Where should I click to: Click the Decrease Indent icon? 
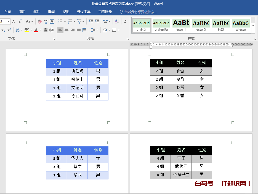pyautogui.click(x=91, y=21)
